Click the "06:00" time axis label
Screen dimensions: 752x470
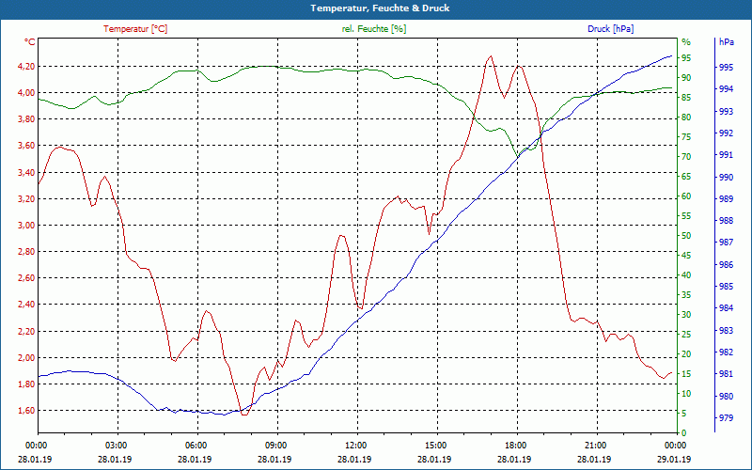(x=195, y=446)
